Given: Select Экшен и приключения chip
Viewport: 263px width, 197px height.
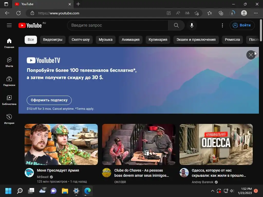Looking at the screenshot, I should pyautogui.click(x=196, y=40).
